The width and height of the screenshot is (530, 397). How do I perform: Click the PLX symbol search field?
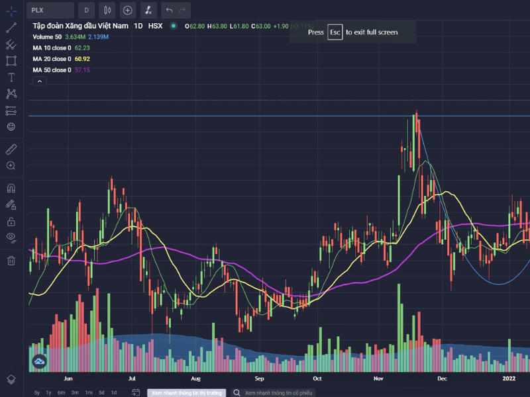(x=50, y=10)
